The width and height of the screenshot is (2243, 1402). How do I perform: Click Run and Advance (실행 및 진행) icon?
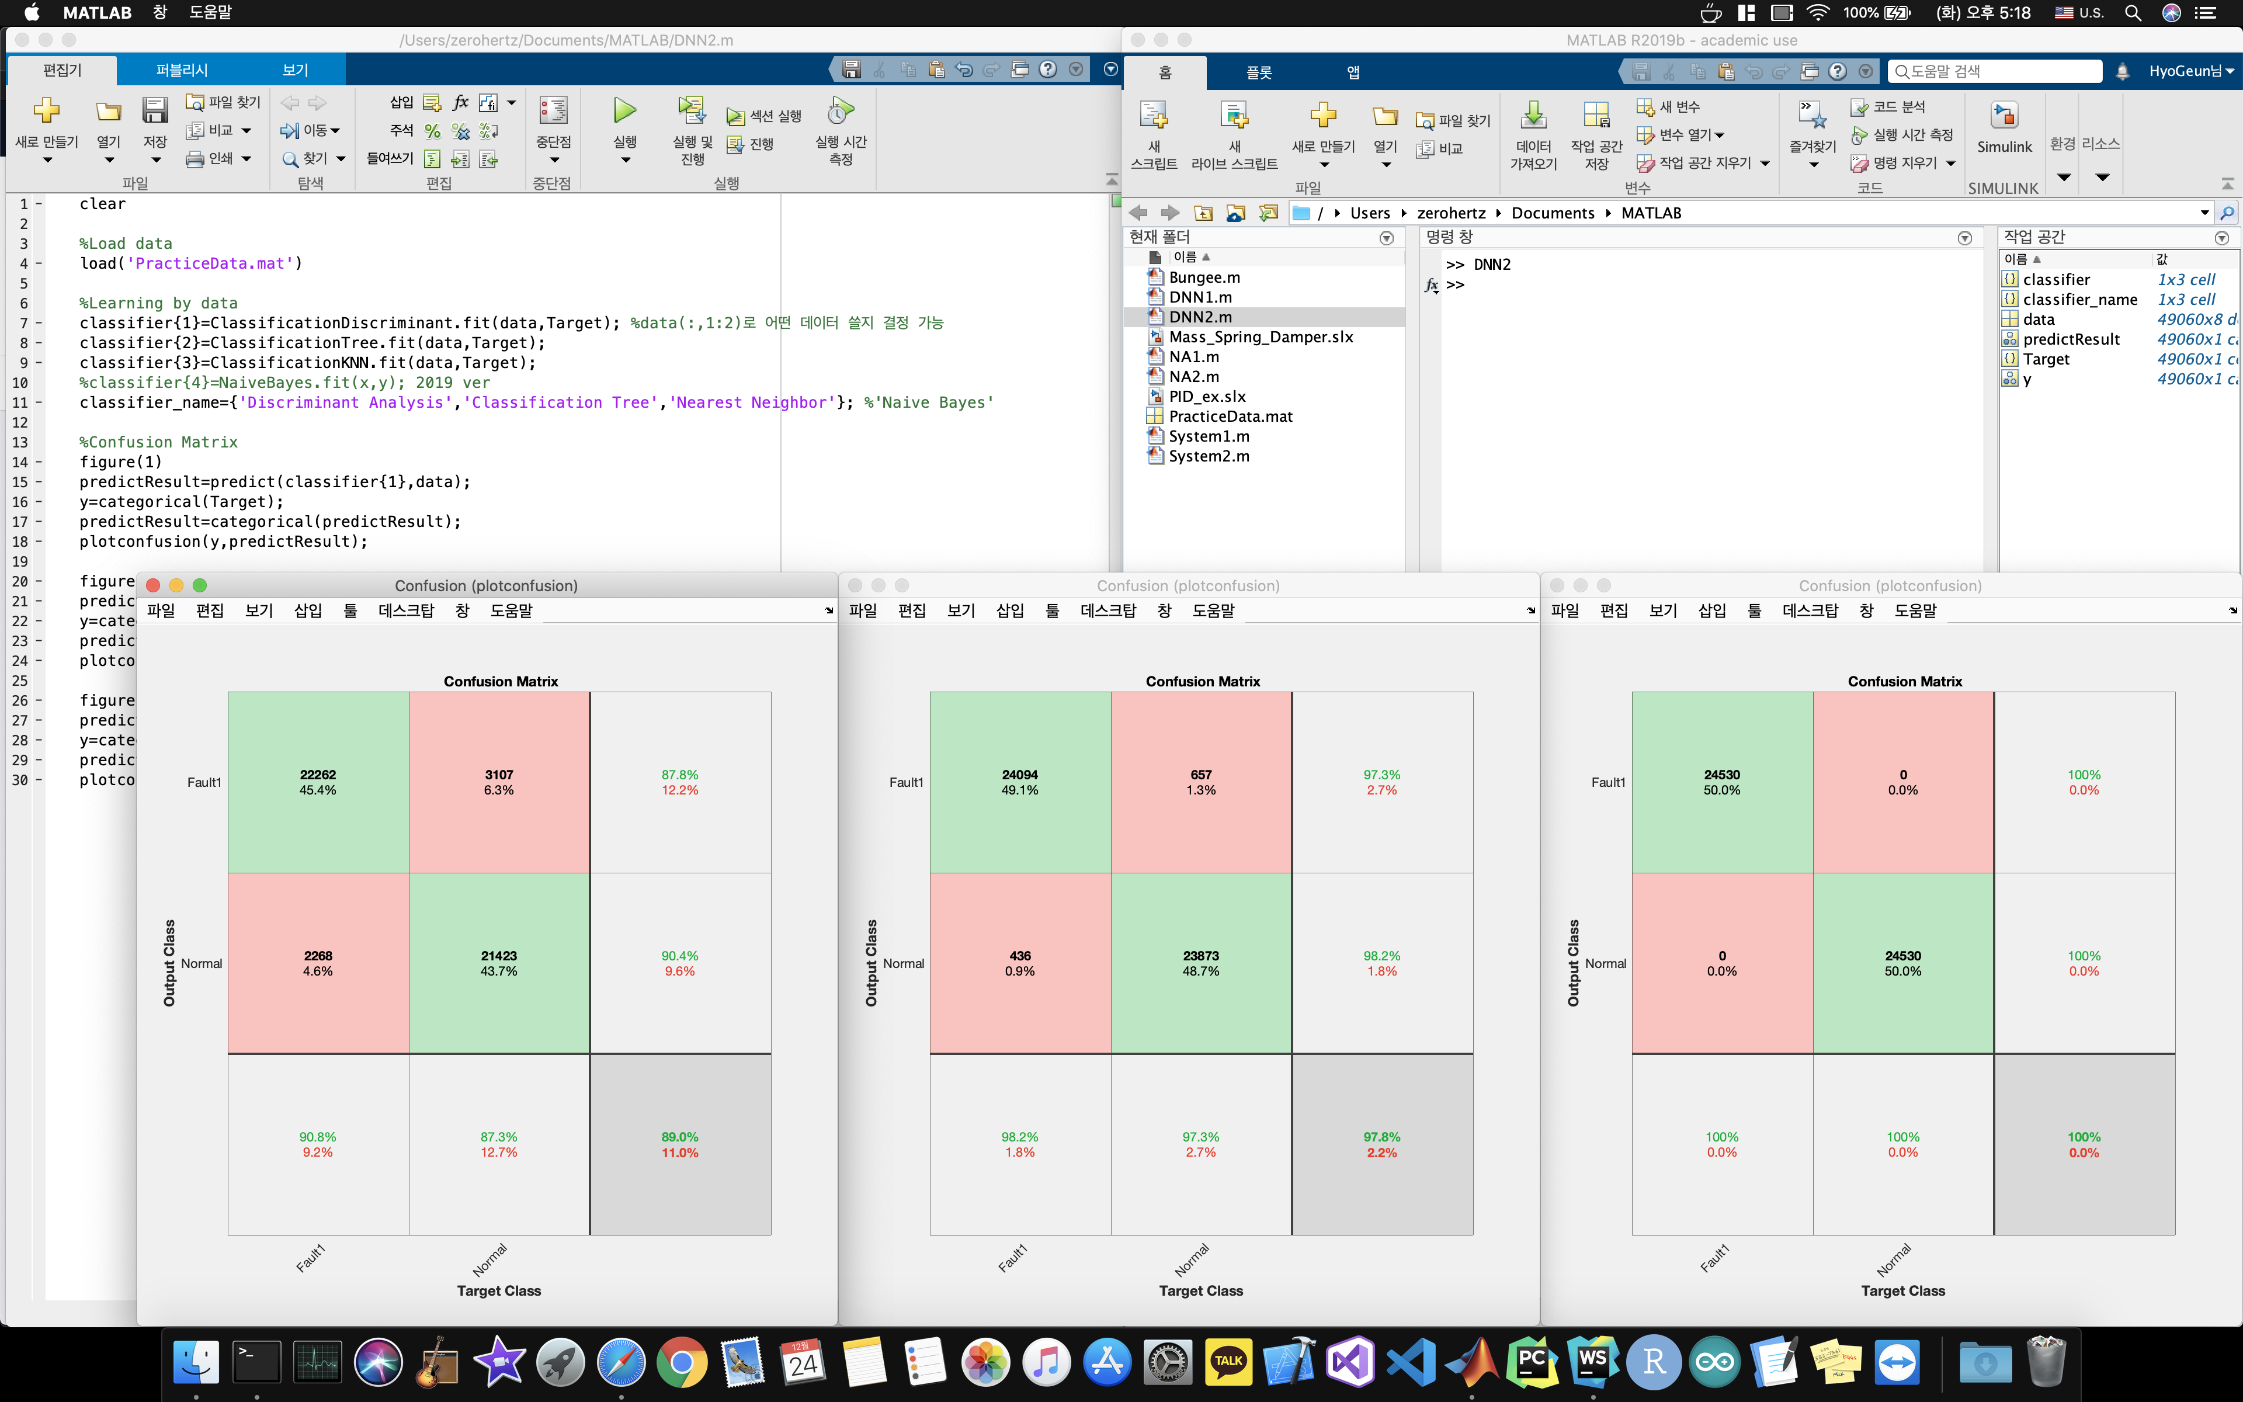[692, 111]
